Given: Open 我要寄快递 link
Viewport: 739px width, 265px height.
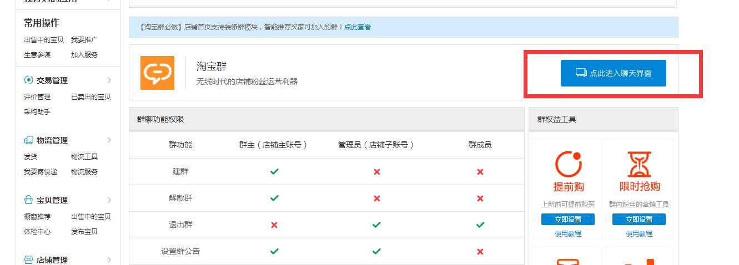Looking at the screenshot, I should pos(41,172).
